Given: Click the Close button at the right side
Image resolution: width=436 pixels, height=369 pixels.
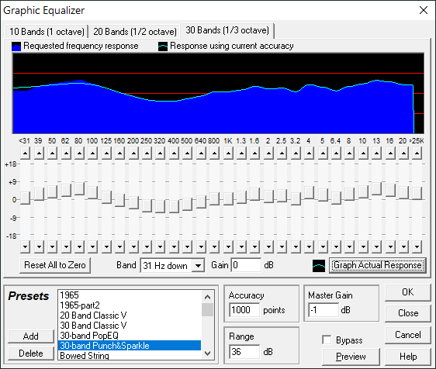Looking at the screenshot, I should 407,313.
